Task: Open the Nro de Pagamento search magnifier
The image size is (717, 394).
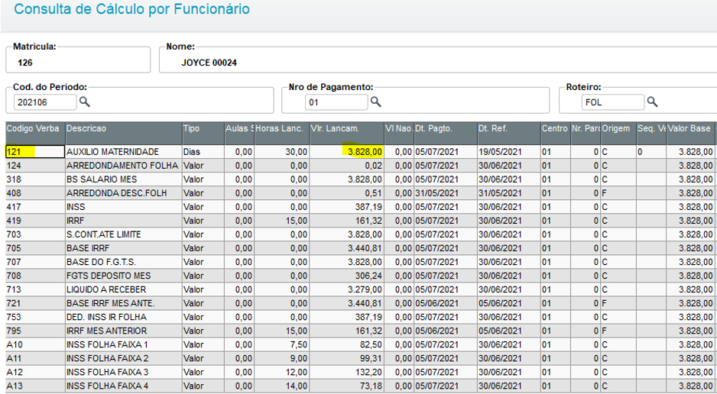Action: (x=375, y=102)
